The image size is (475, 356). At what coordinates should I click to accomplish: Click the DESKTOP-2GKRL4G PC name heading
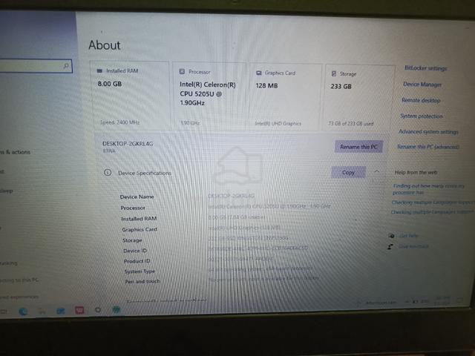(x=128, y=143)
